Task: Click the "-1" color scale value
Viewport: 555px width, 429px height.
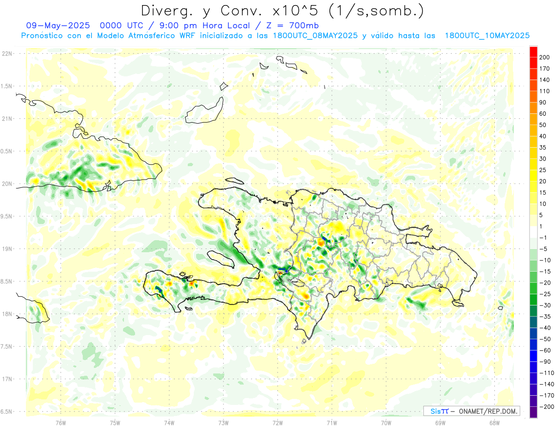Action: coord(543,238)
